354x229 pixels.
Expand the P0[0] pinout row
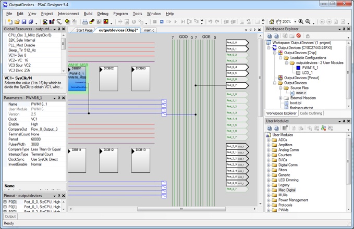[5, 202]
